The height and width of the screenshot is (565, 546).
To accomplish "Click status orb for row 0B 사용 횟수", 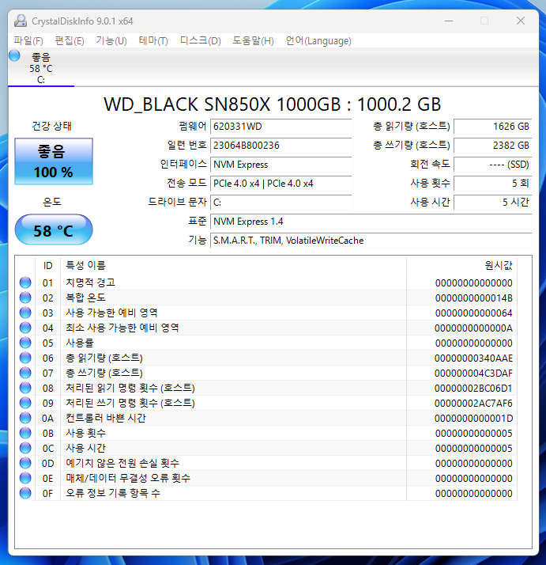I will pos(25,433).
